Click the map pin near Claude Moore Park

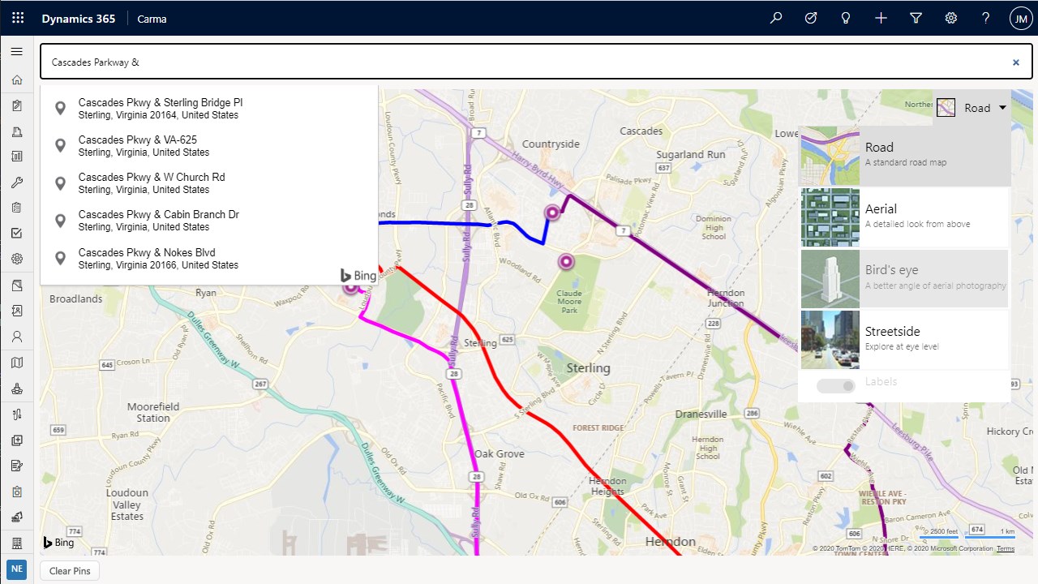coord(566,261)
